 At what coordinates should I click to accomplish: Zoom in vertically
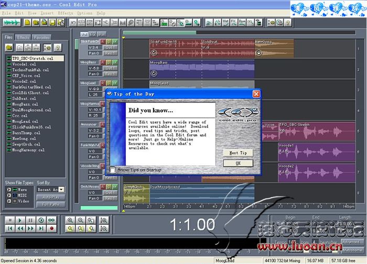[104, 220]
